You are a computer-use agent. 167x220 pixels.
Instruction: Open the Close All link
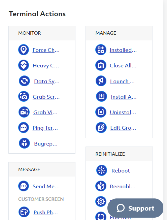point(123,65)
